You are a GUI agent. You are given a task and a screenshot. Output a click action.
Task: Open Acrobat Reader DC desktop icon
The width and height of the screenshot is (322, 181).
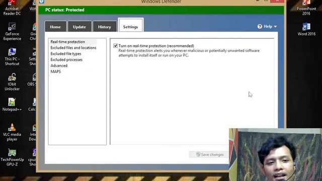point(12,8)
